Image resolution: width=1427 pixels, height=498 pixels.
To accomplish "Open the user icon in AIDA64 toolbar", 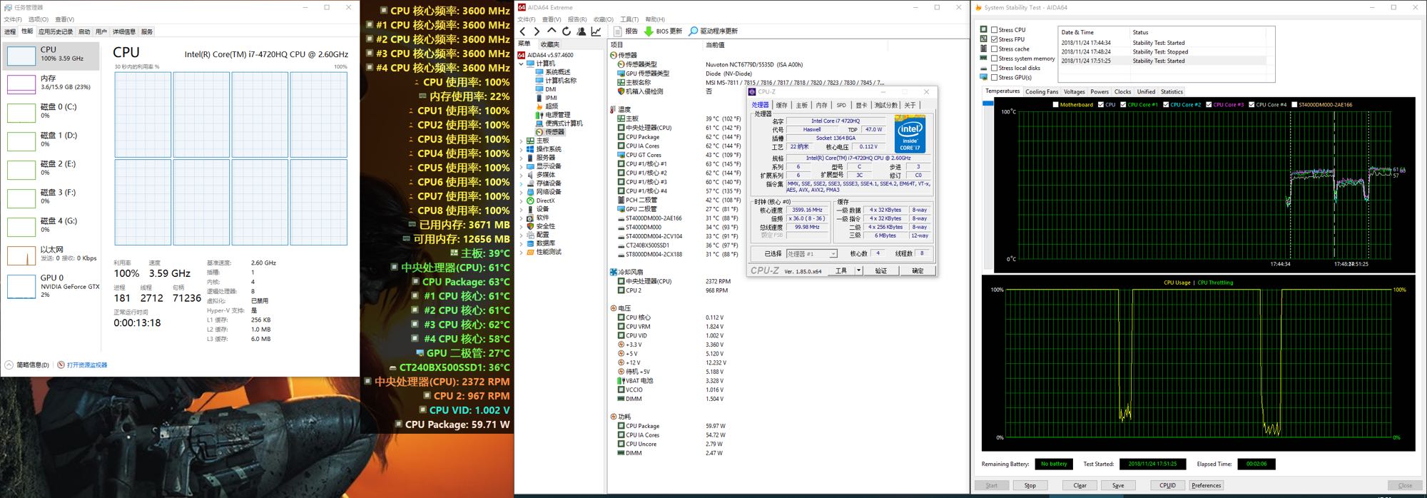I will [x=582, y=31].
